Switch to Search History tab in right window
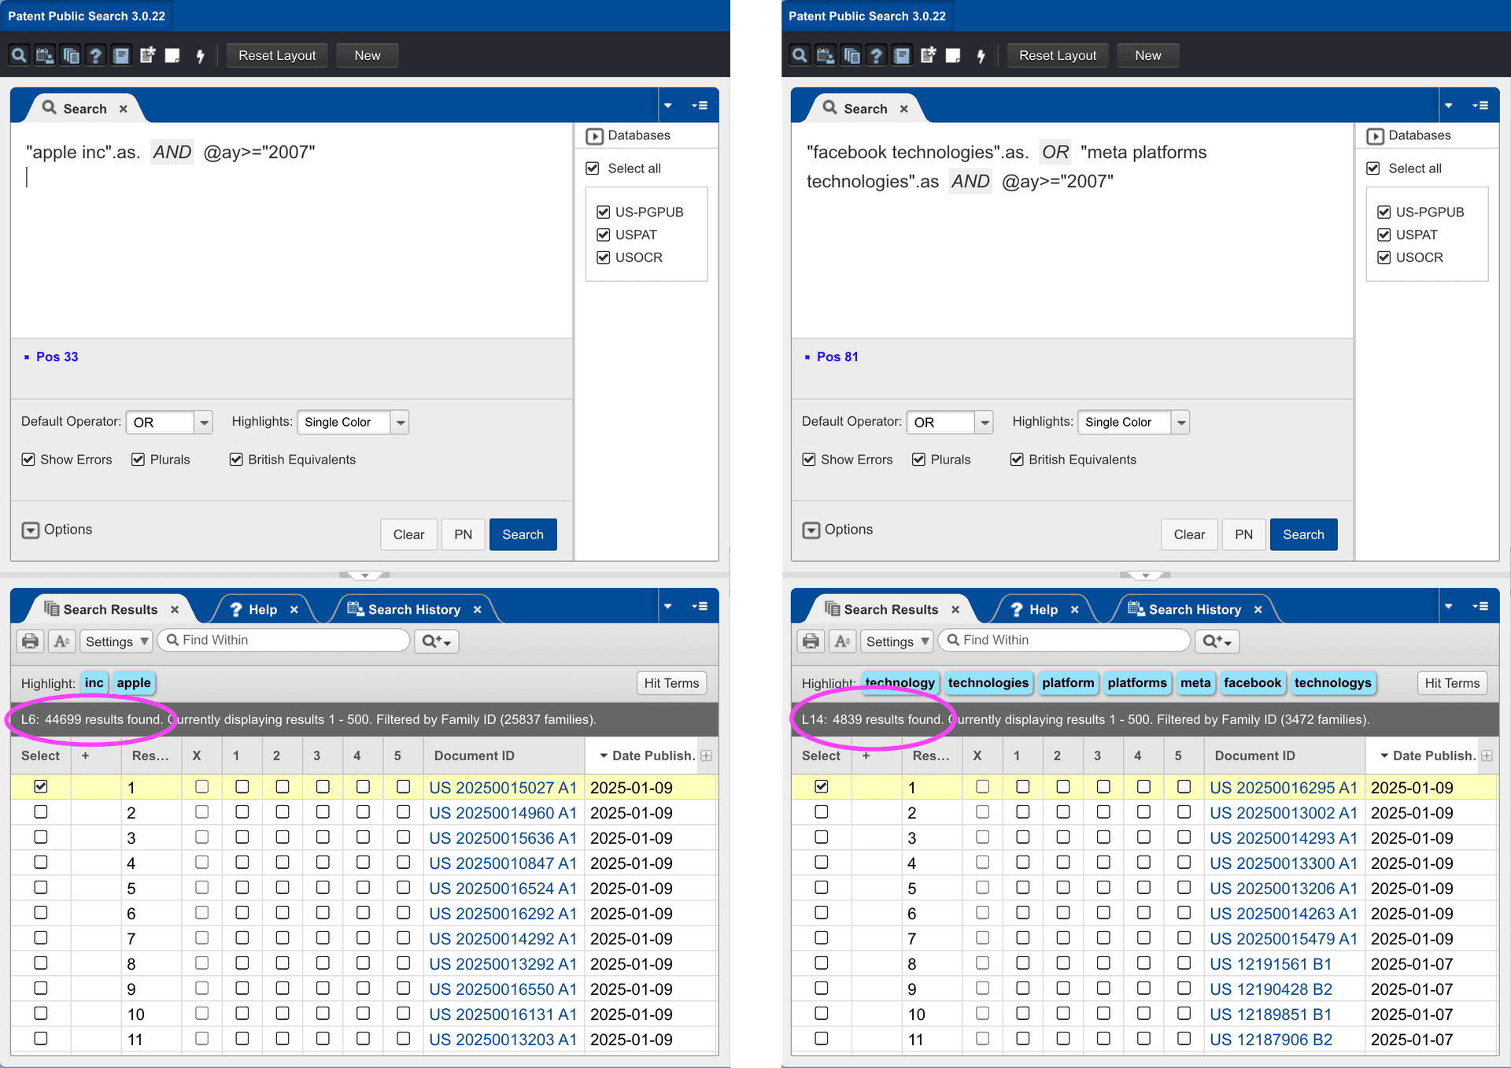The height and width of the screenshot is (1068, 1511). tap(1195, 609)
